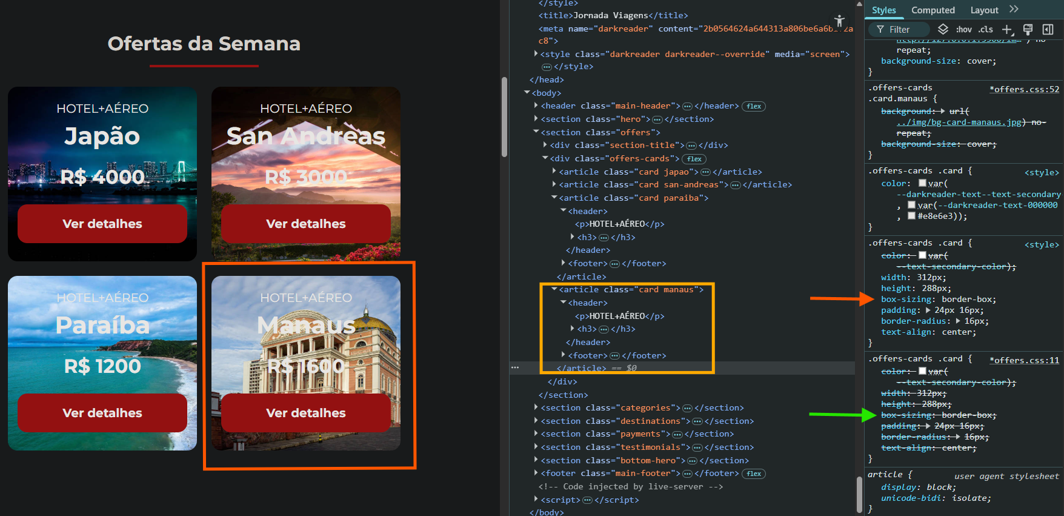Collapse the article card paraiba node
This screenshot has height=516, width=1064.
[x=554, y=198]
